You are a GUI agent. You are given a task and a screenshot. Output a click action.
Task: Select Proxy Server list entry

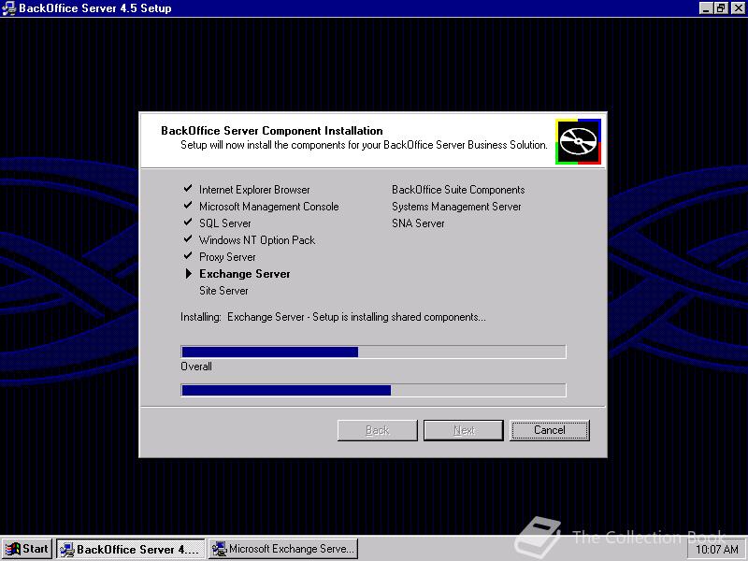pos(227,256)
